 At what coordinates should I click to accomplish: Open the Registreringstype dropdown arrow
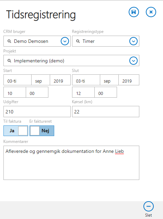(x=133, y=41)
